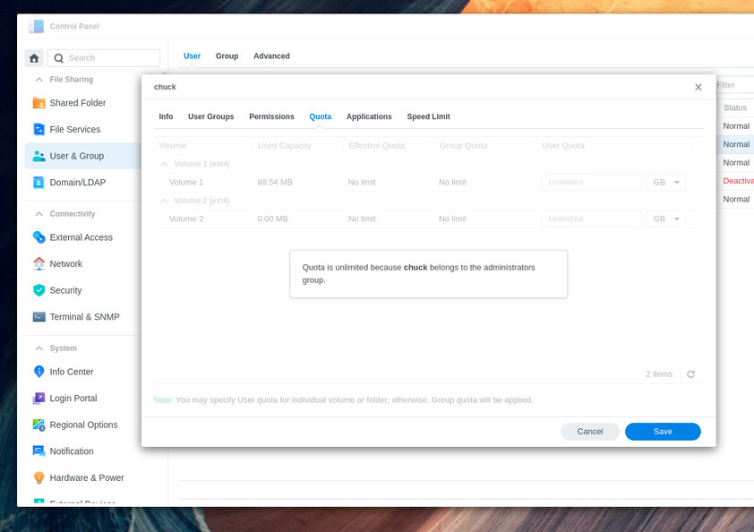Click the Status column header

735,107
